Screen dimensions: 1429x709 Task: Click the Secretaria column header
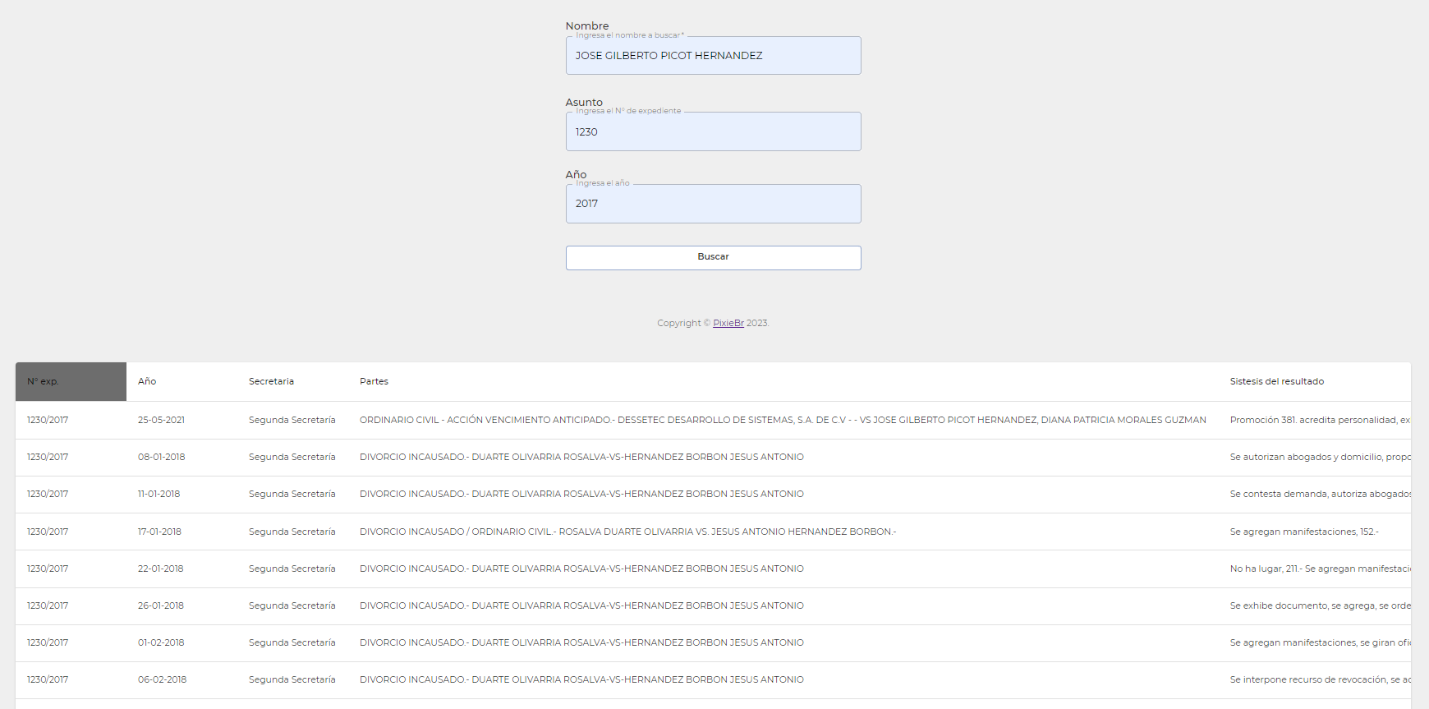pos(271,381)
